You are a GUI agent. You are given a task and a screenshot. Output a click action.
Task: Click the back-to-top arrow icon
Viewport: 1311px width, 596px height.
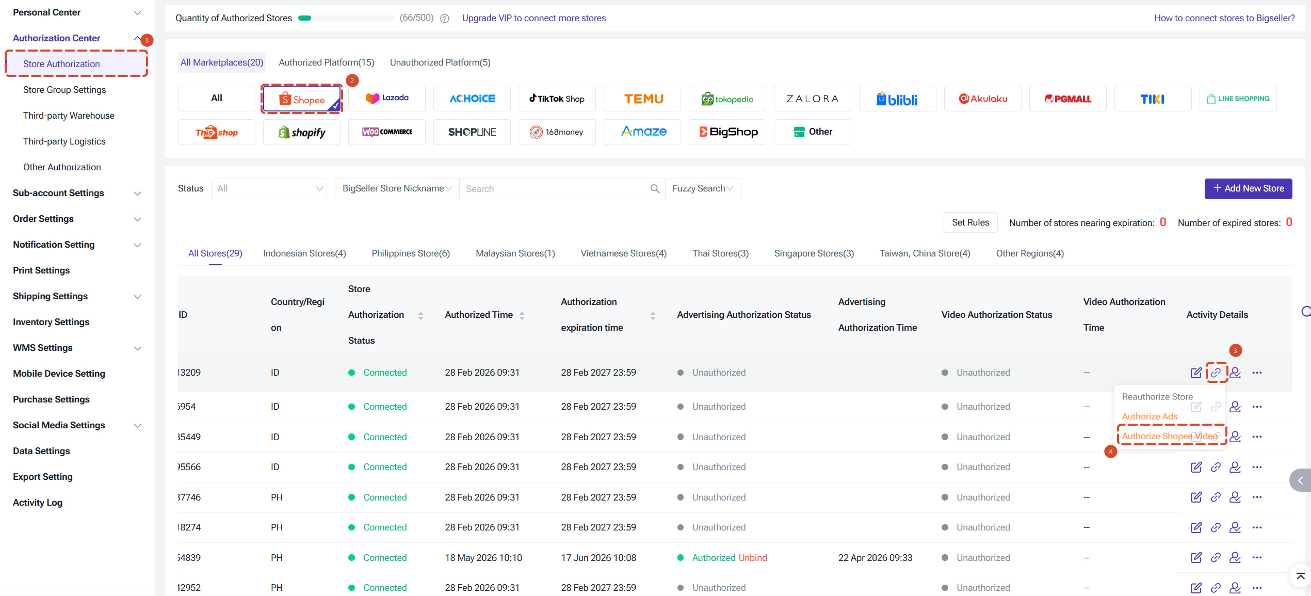(1300, 576)
